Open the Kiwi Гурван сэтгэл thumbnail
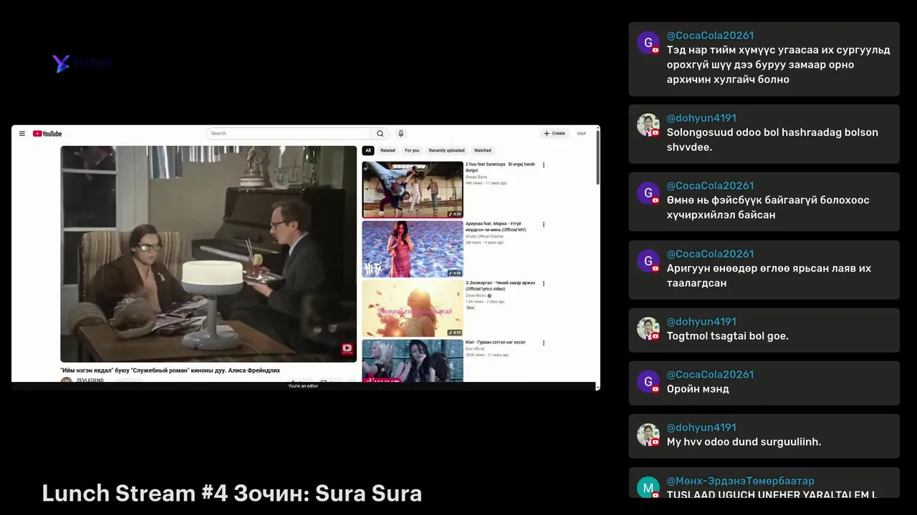Screen dimensions: 917x515 pos(413,360)
